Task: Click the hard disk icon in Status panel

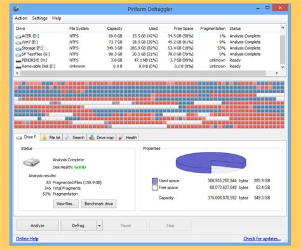Action: 31,163
